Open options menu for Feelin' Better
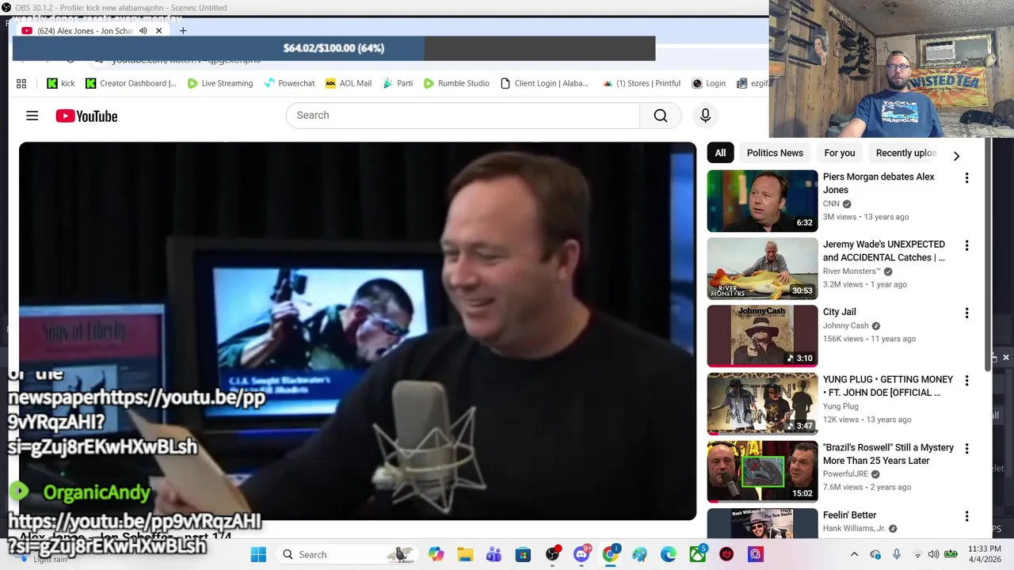This screenshot has width=1014, height=570. pos(966,516)
